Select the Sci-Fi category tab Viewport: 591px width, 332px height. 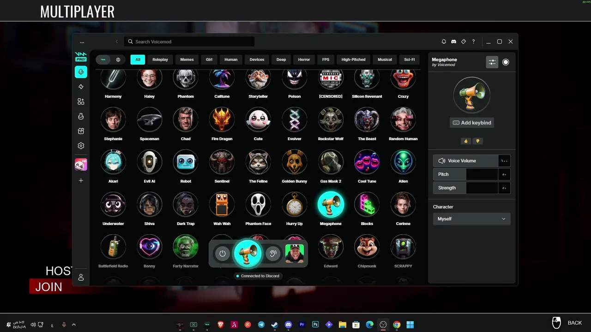point(409,59)
